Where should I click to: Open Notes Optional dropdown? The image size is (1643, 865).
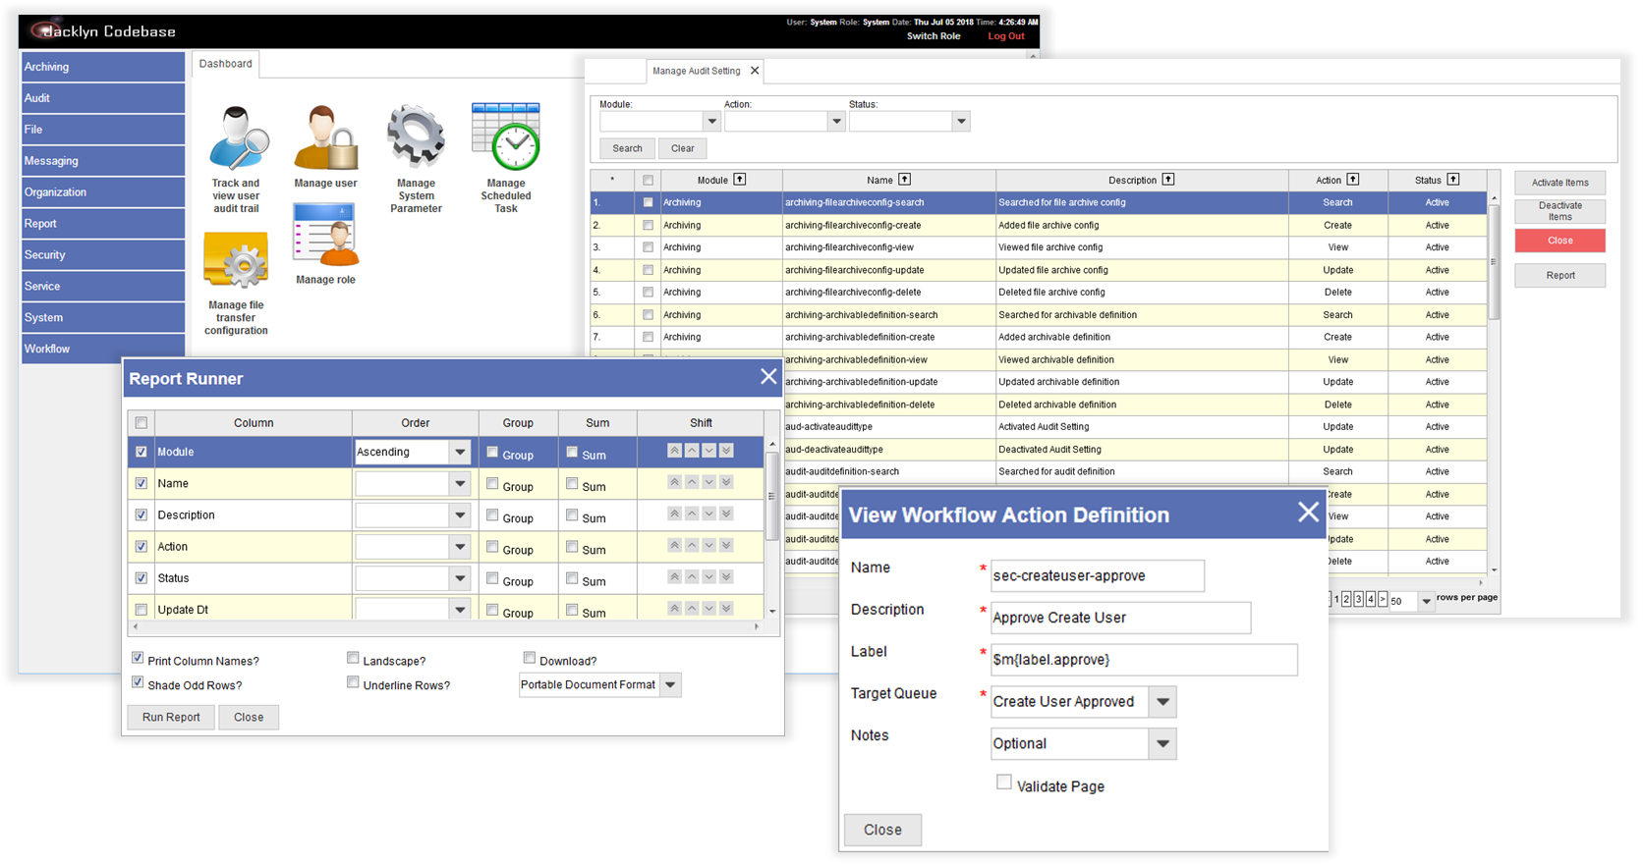(x=1162, y=743)
